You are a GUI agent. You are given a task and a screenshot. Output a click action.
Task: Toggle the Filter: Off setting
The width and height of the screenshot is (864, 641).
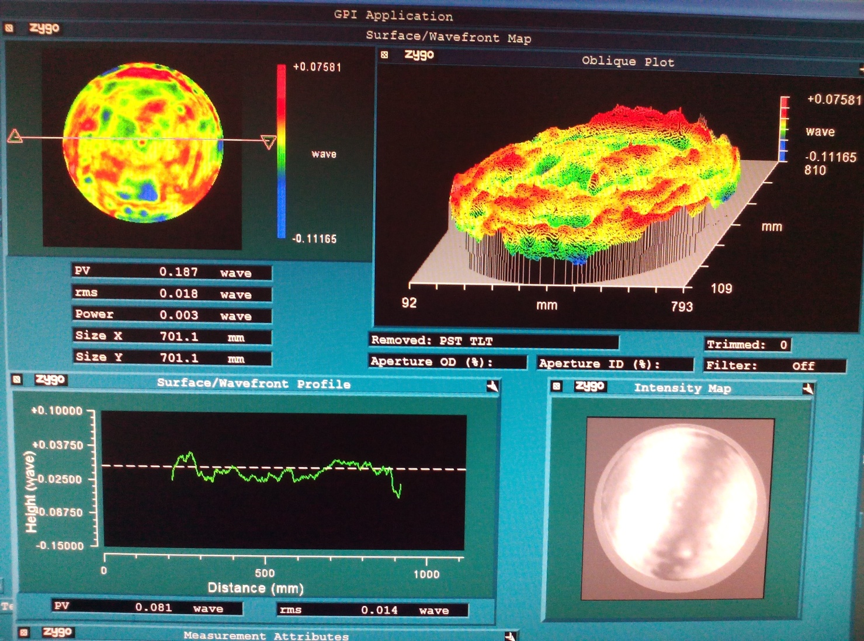774,365
